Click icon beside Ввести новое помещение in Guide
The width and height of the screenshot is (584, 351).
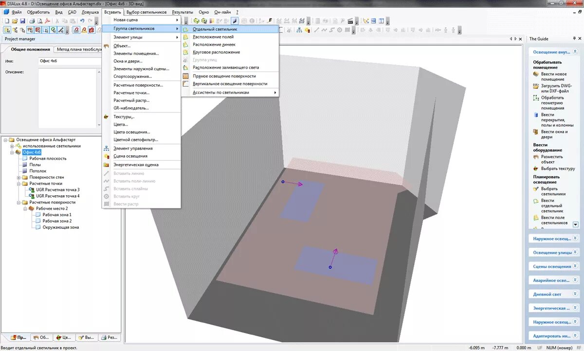(536, 74)
